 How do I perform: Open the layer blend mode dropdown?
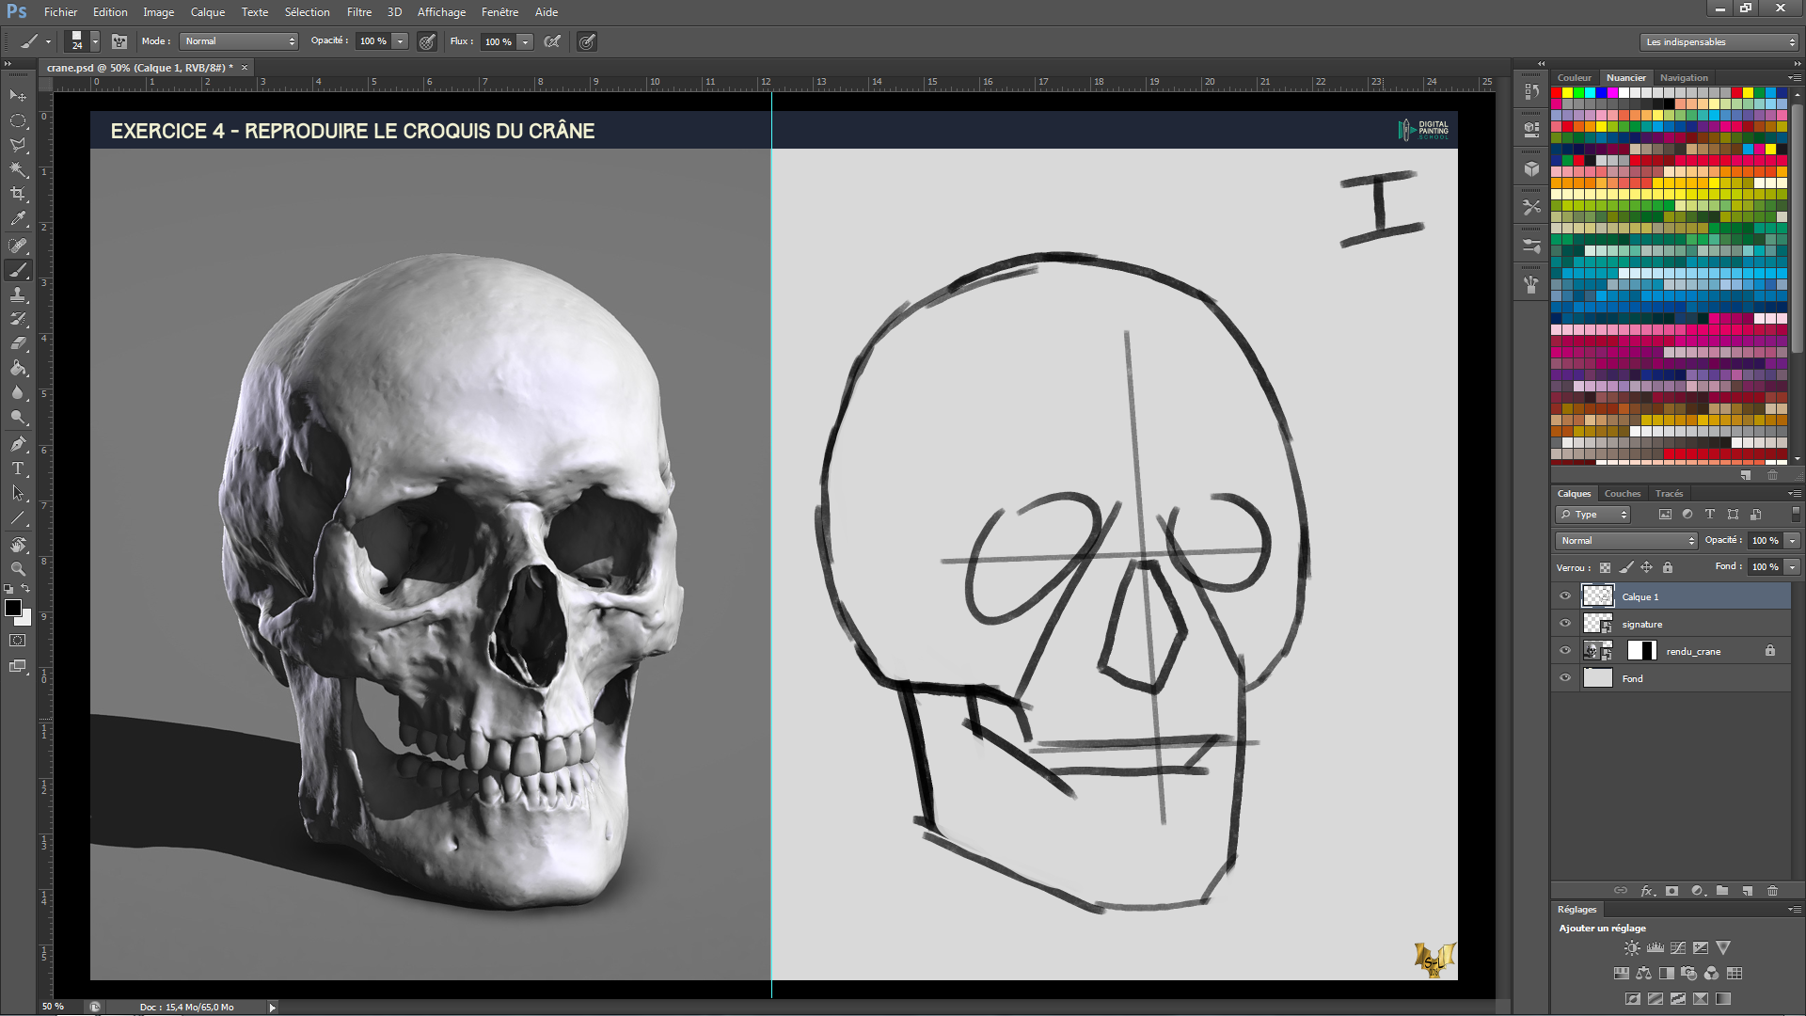click(1626, 541)
